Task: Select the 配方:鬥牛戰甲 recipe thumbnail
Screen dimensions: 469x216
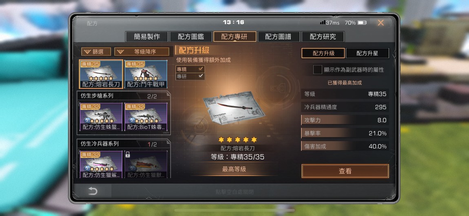Action: (146, 74)
